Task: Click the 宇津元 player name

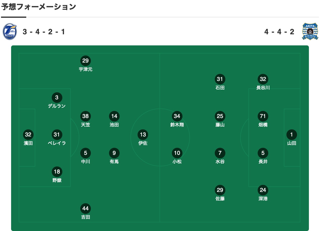Action: 86,69
